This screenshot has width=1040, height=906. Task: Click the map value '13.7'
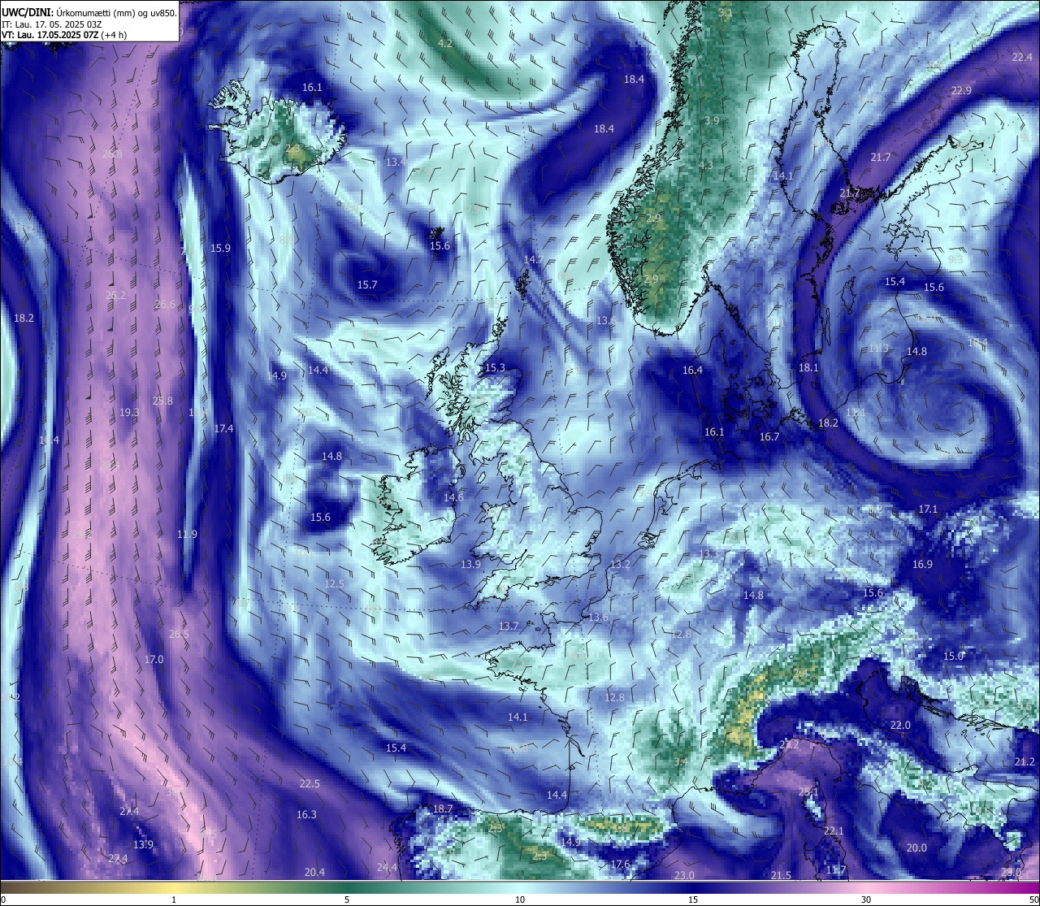[x=509, y=626]
